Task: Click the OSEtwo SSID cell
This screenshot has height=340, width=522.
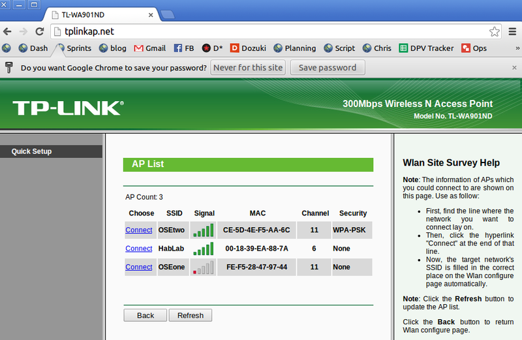Action: click(173, 230)
